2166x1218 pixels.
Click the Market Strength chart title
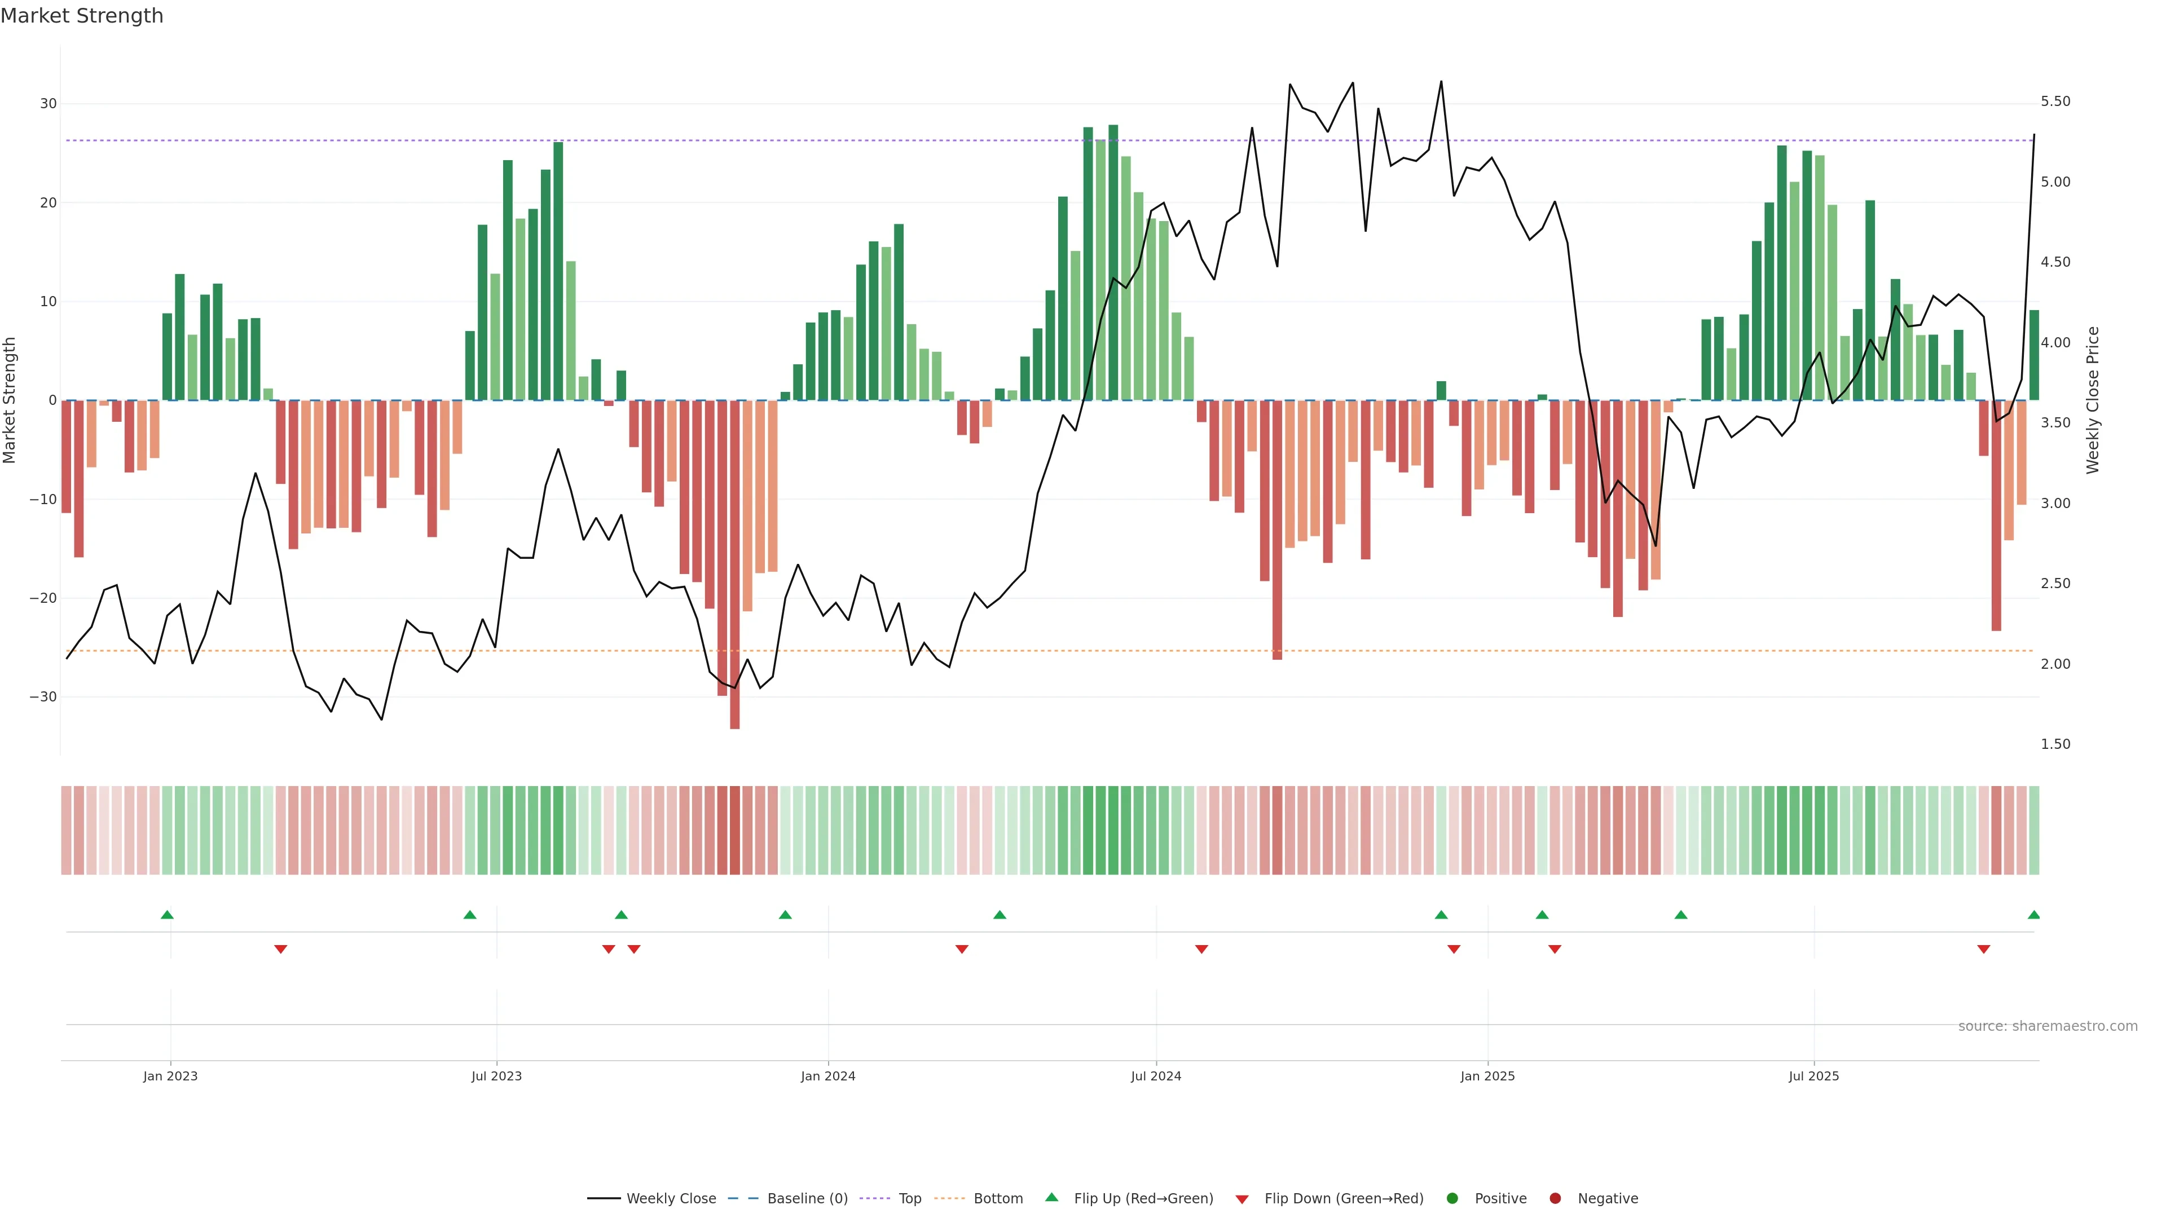(x=82, y=16)
